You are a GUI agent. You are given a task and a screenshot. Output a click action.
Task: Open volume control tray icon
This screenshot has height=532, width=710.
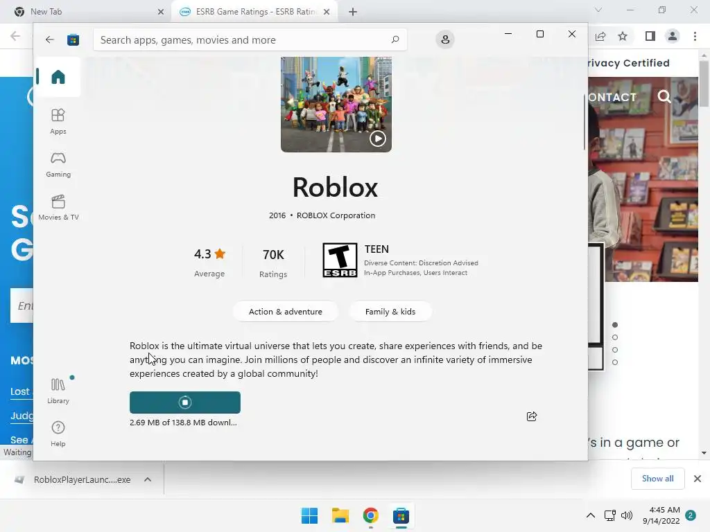pyautogui.click(x=627, y=515)
